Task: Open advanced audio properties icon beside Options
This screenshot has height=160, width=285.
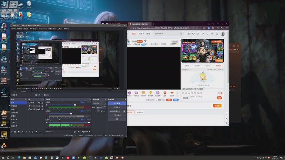Action: [78, 132]
